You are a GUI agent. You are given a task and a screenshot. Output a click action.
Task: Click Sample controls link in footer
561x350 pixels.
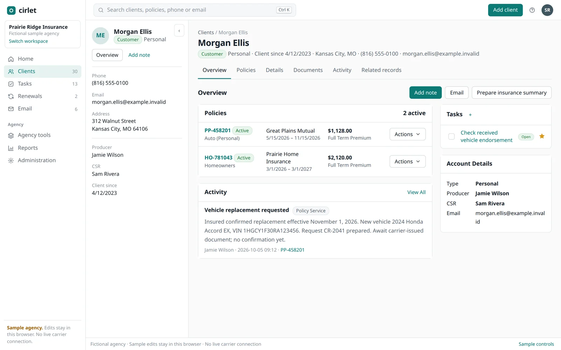point(536,344)
